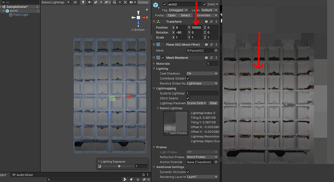The width and height of the screenshot is (334, 182).
Task: Open the Baked Lightmap draw mode dropdown
Action: click(x=55, y=2)
